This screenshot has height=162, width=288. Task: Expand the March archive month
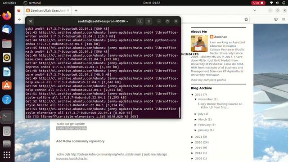[x=196, y=119]
